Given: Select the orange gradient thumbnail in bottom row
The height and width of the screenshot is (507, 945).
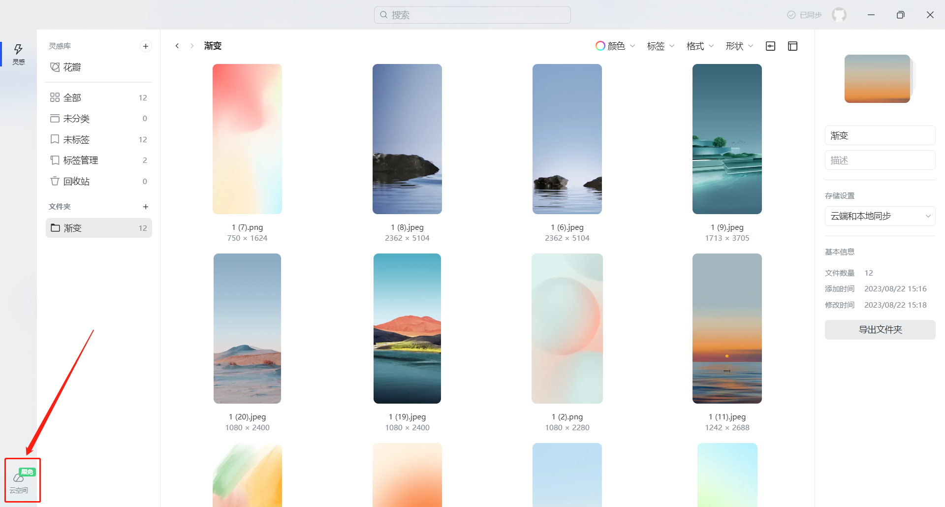Looking at the screenshot, I should (x=407, y=475).
